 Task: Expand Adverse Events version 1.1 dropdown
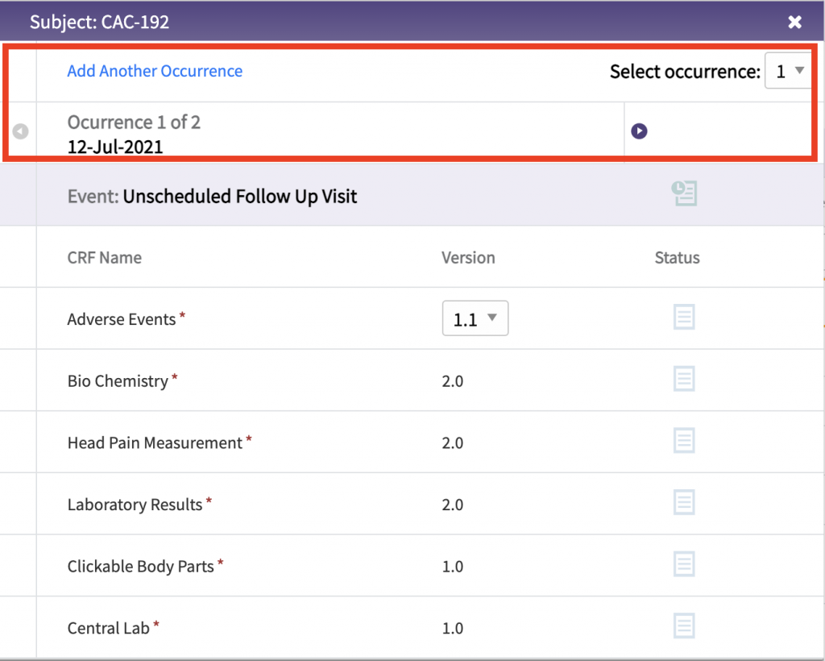[x=475, y=319]
